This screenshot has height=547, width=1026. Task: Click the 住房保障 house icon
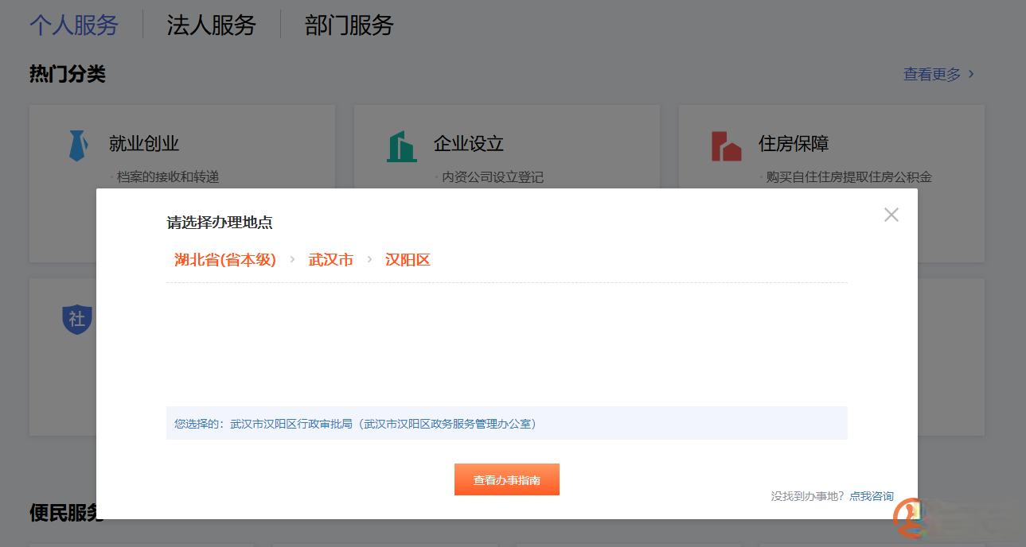(726, 146)
